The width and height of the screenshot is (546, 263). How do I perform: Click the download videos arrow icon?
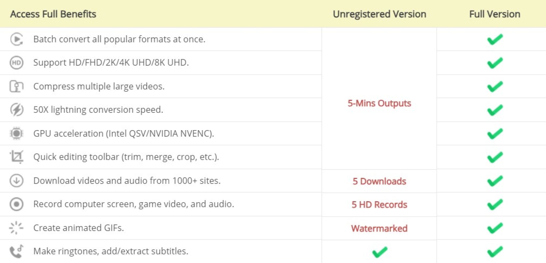tap(17, 181)
